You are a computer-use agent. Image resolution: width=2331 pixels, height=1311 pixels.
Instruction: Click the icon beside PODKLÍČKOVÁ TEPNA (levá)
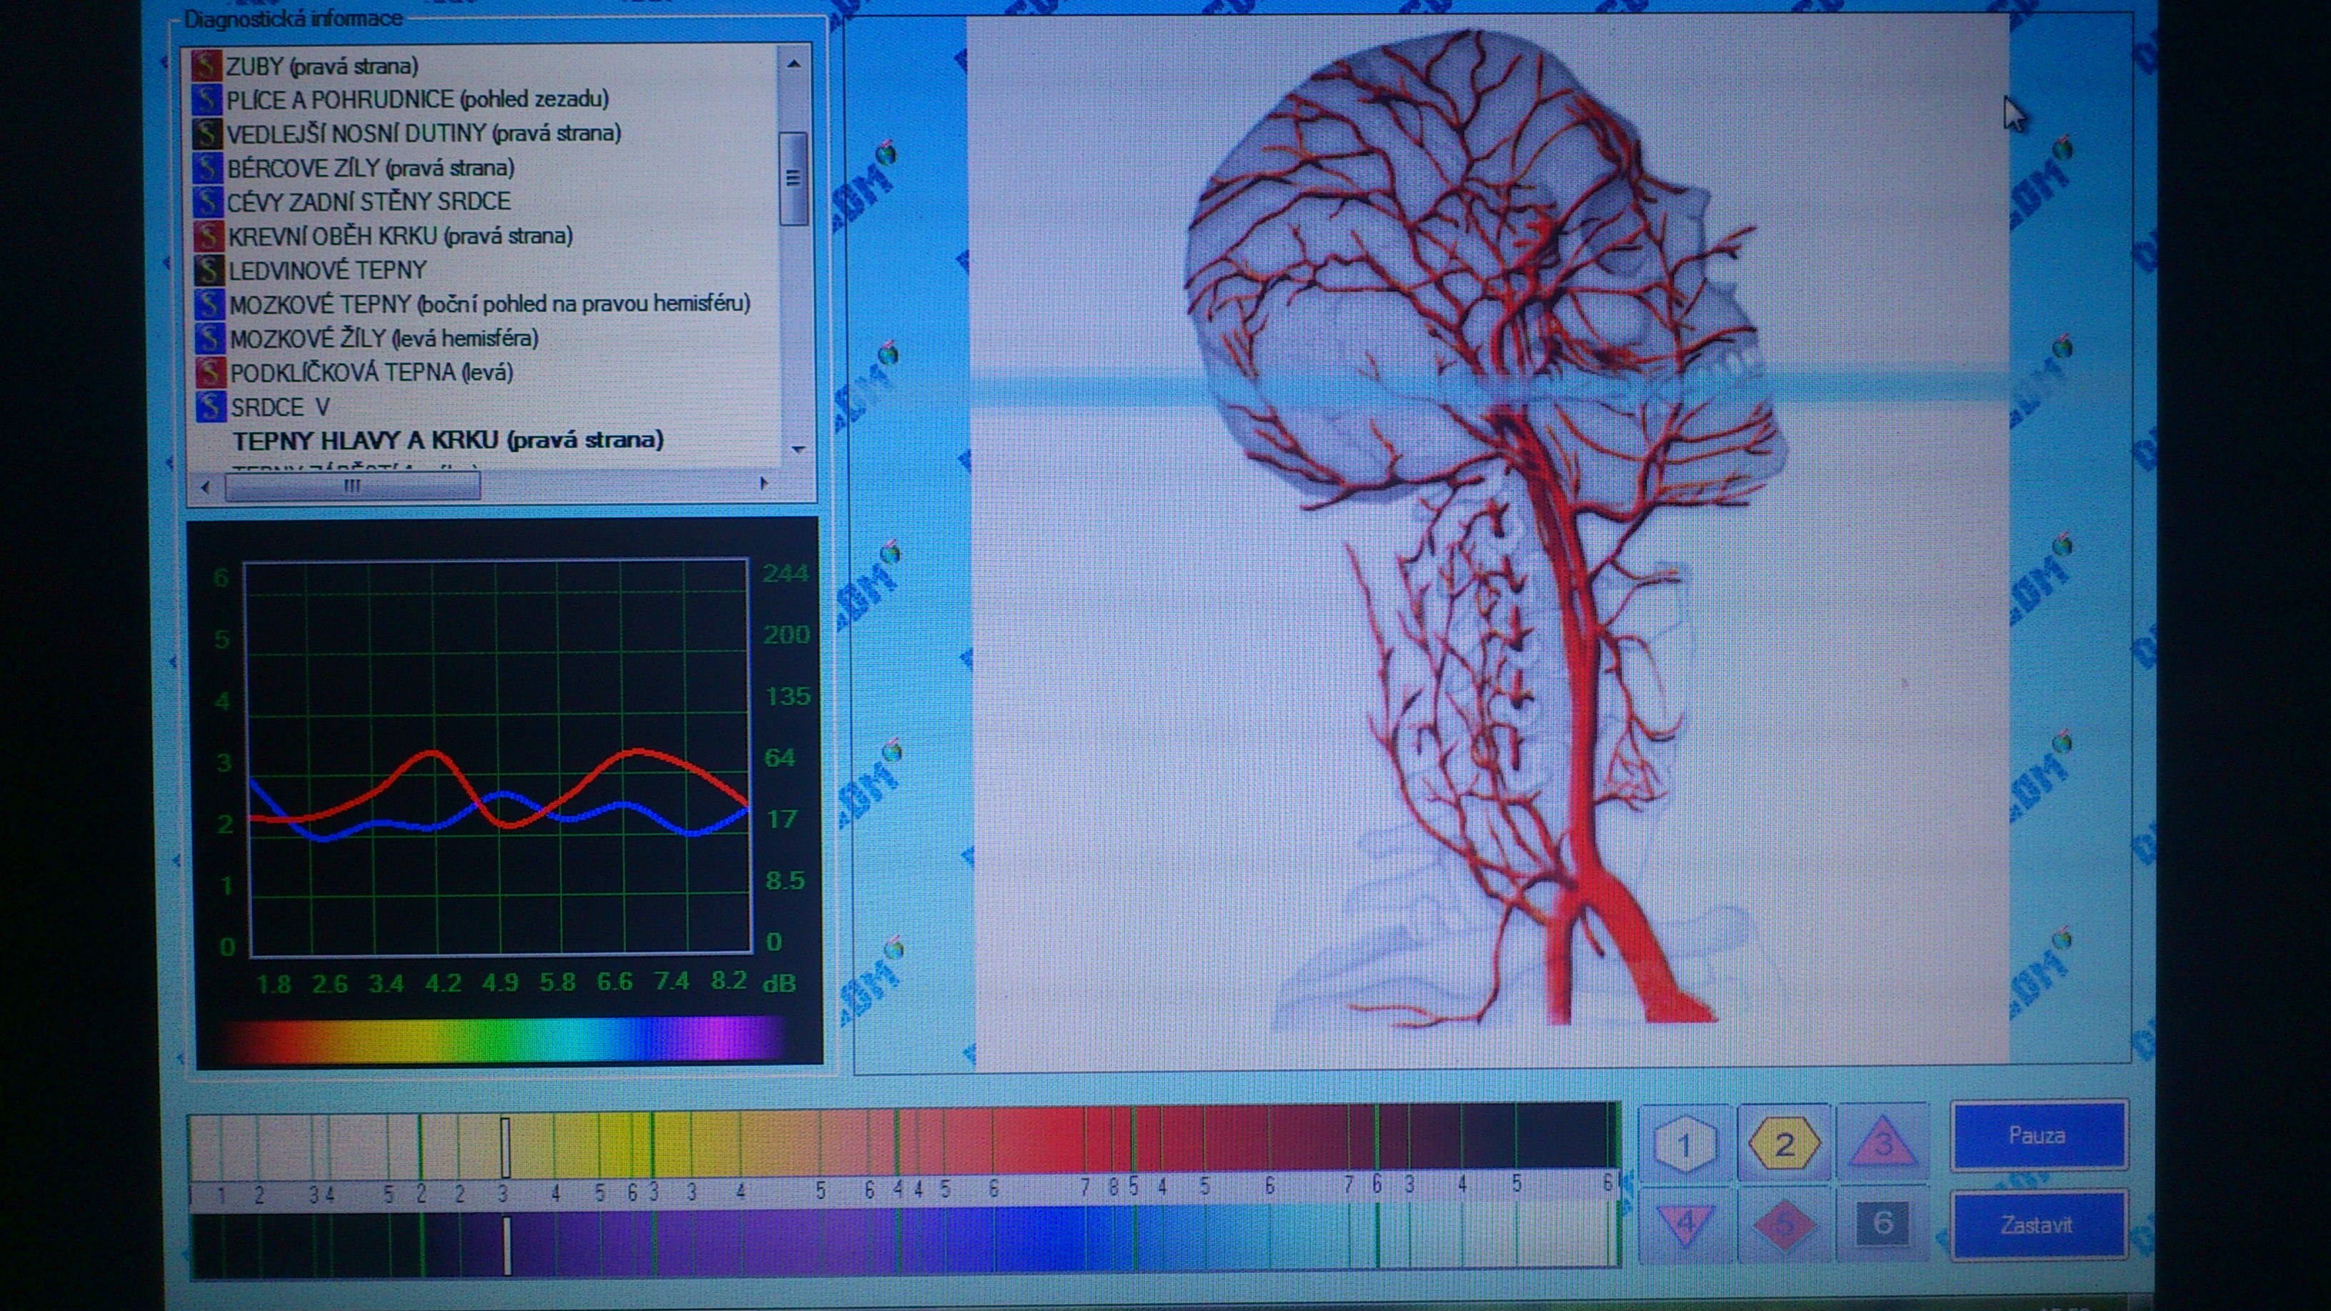pos(211,372)
